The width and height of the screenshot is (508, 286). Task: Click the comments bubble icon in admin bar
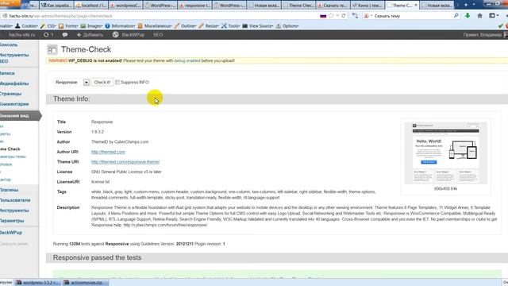65,35
